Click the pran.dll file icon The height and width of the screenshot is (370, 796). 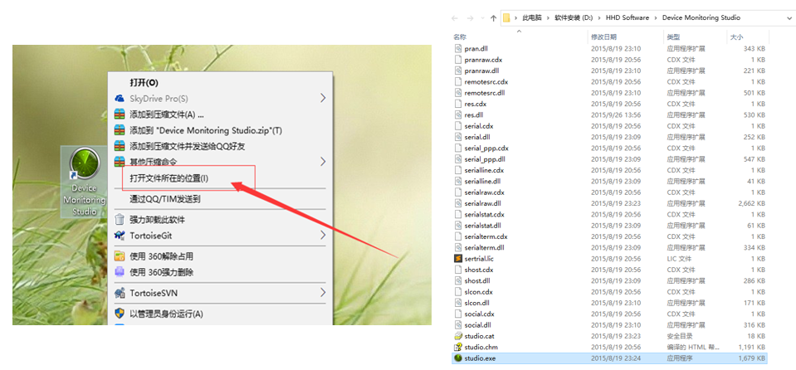(x=458, y=49)
